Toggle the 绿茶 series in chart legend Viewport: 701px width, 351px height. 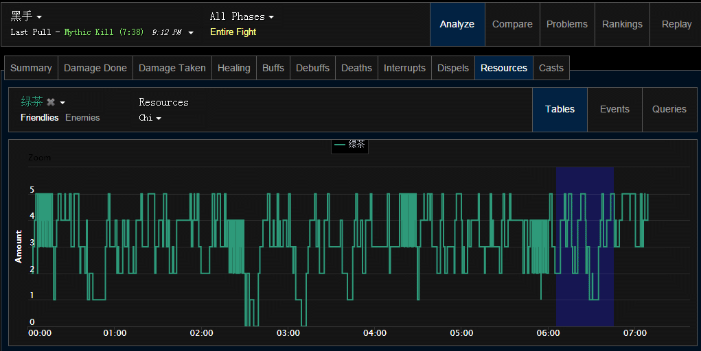coord(350,145)
